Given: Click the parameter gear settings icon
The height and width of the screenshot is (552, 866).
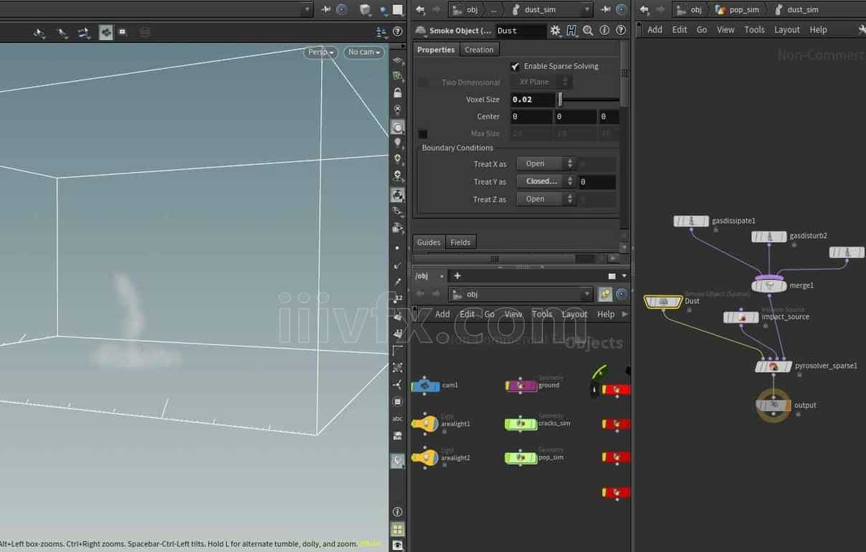Looking at the screenshot, I should pyautogui.click(x=555, y=31).
